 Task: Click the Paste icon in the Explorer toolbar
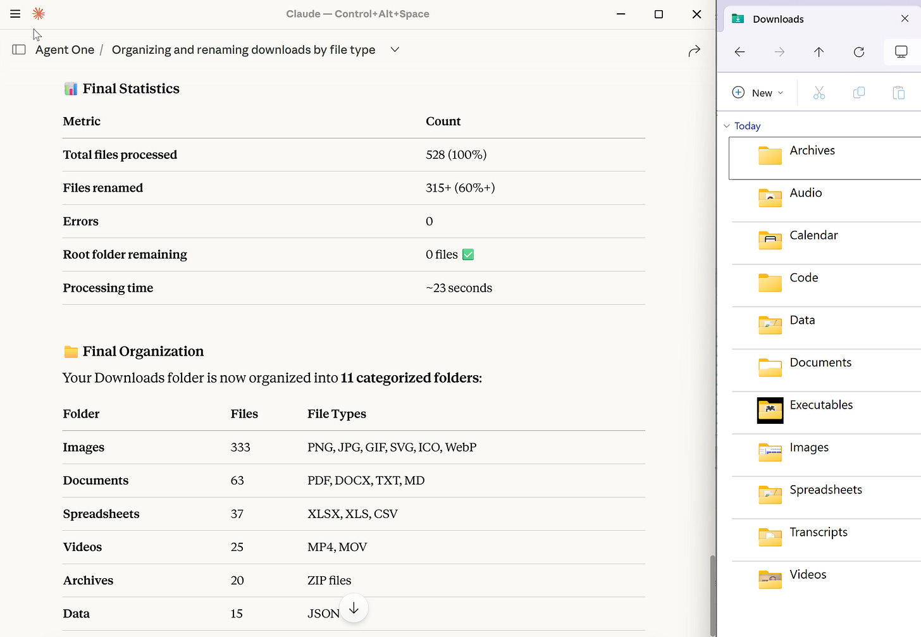click(899, 92)
